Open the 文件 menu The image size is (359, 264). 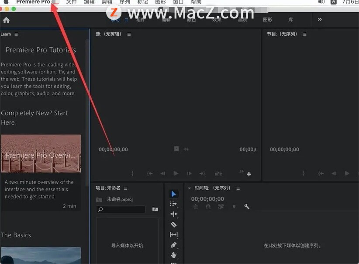(72, 2)
